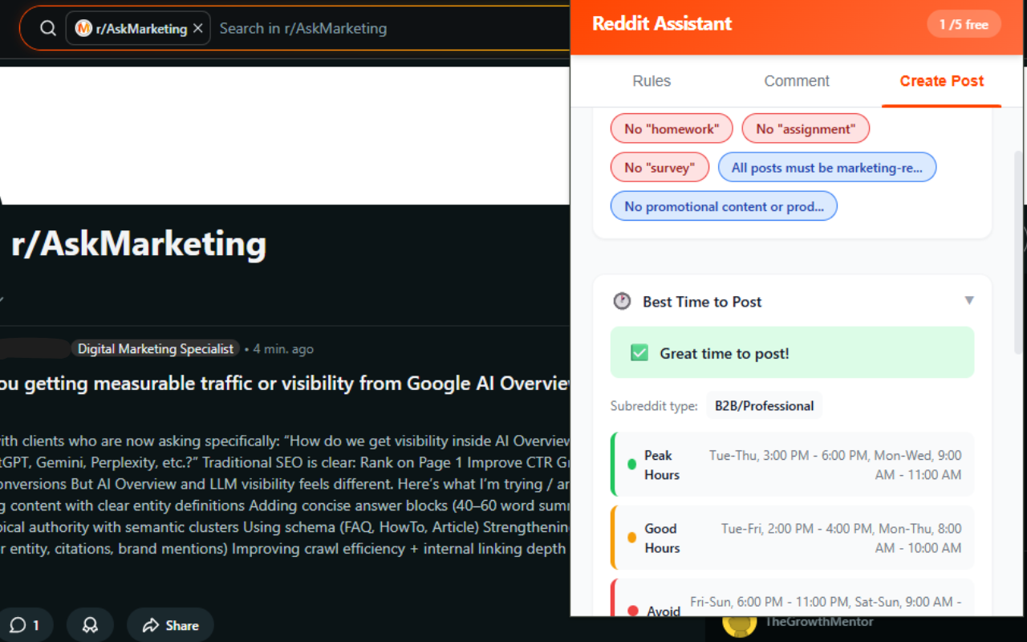Open the Comment tab
The width and height of the screenshot is (1027, 642).
coord(796,80)
